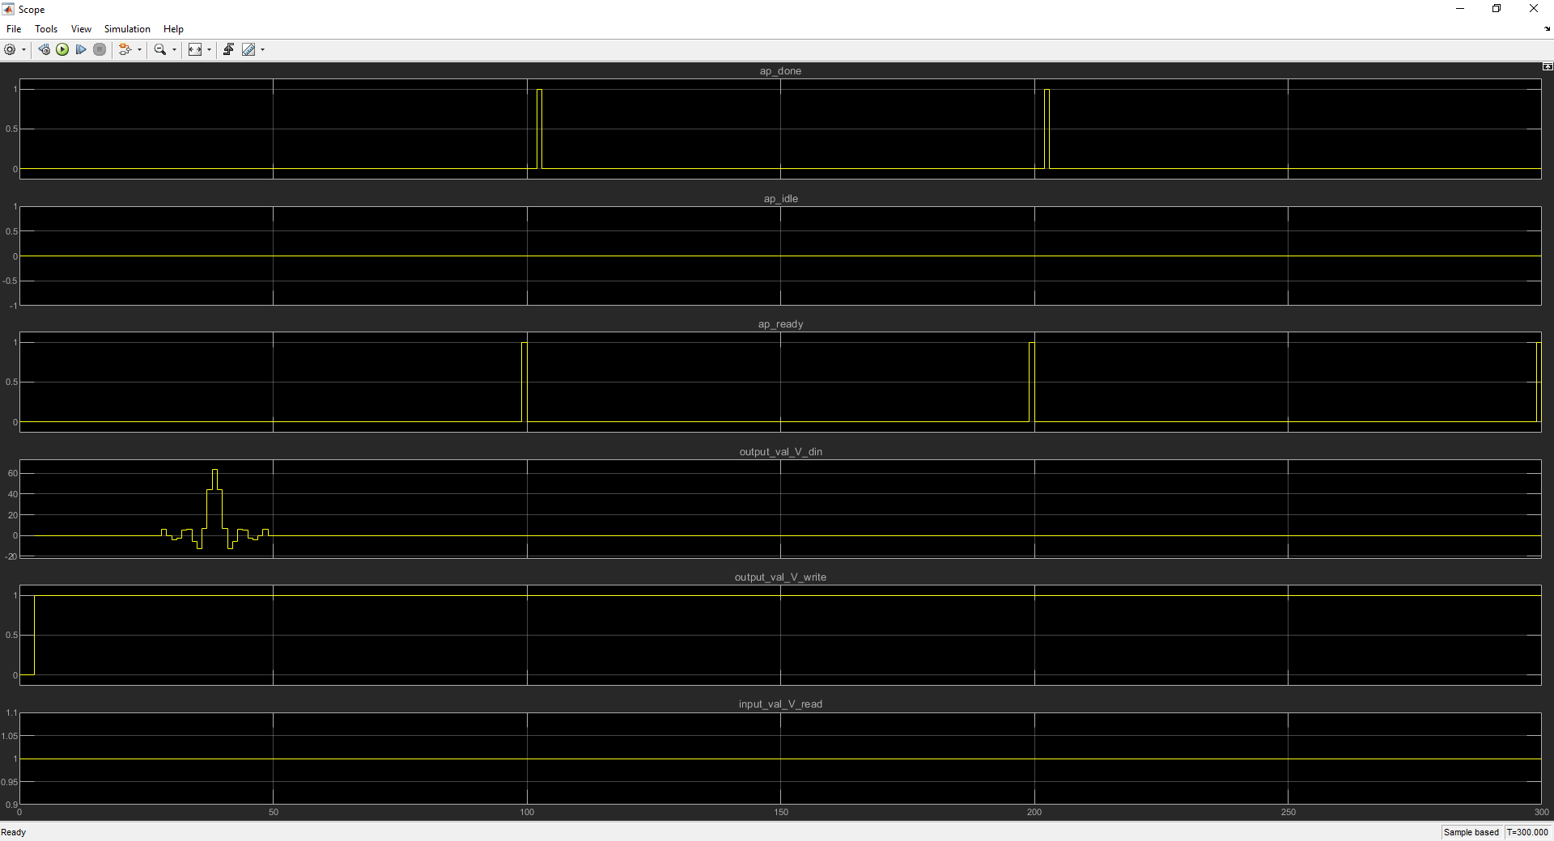Restore down the Scope window
Viewport: 1554px width, 841px height.
tap(1497, 9)
